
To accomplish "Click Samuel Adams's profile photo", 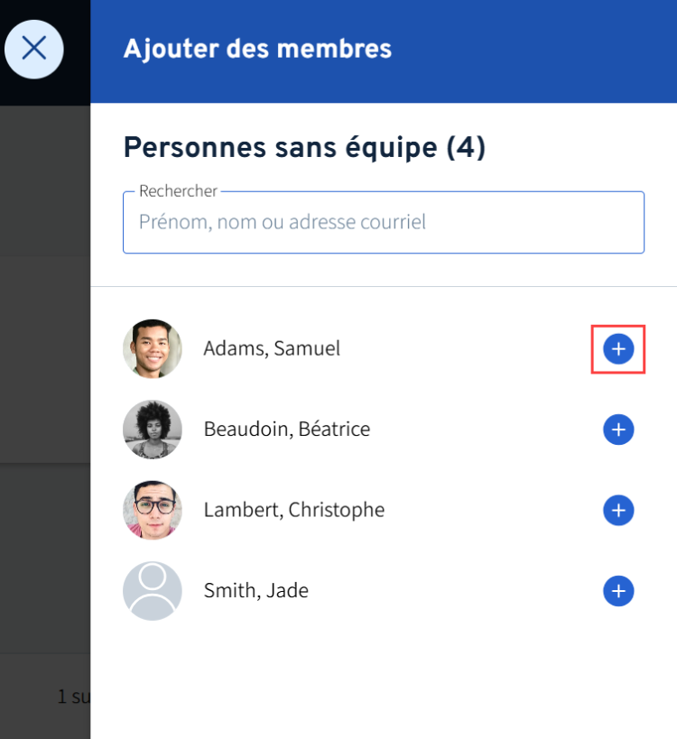I will [x=153, y=349].
